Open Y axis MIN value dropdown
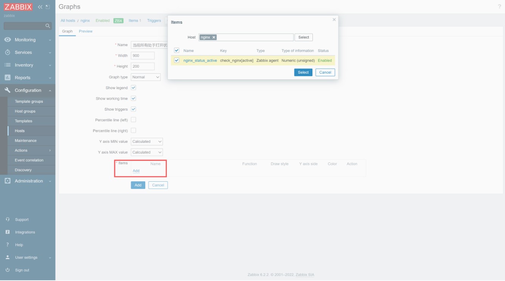 [x=147, y=142]
